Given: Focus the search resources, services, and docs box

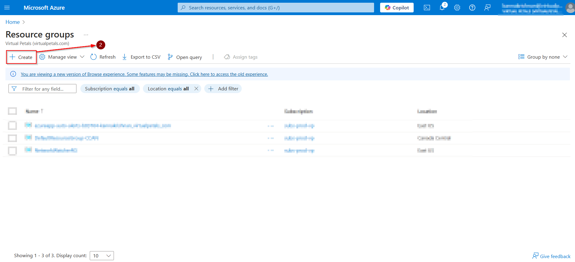Looking at the screenshot, I should 276,8.
